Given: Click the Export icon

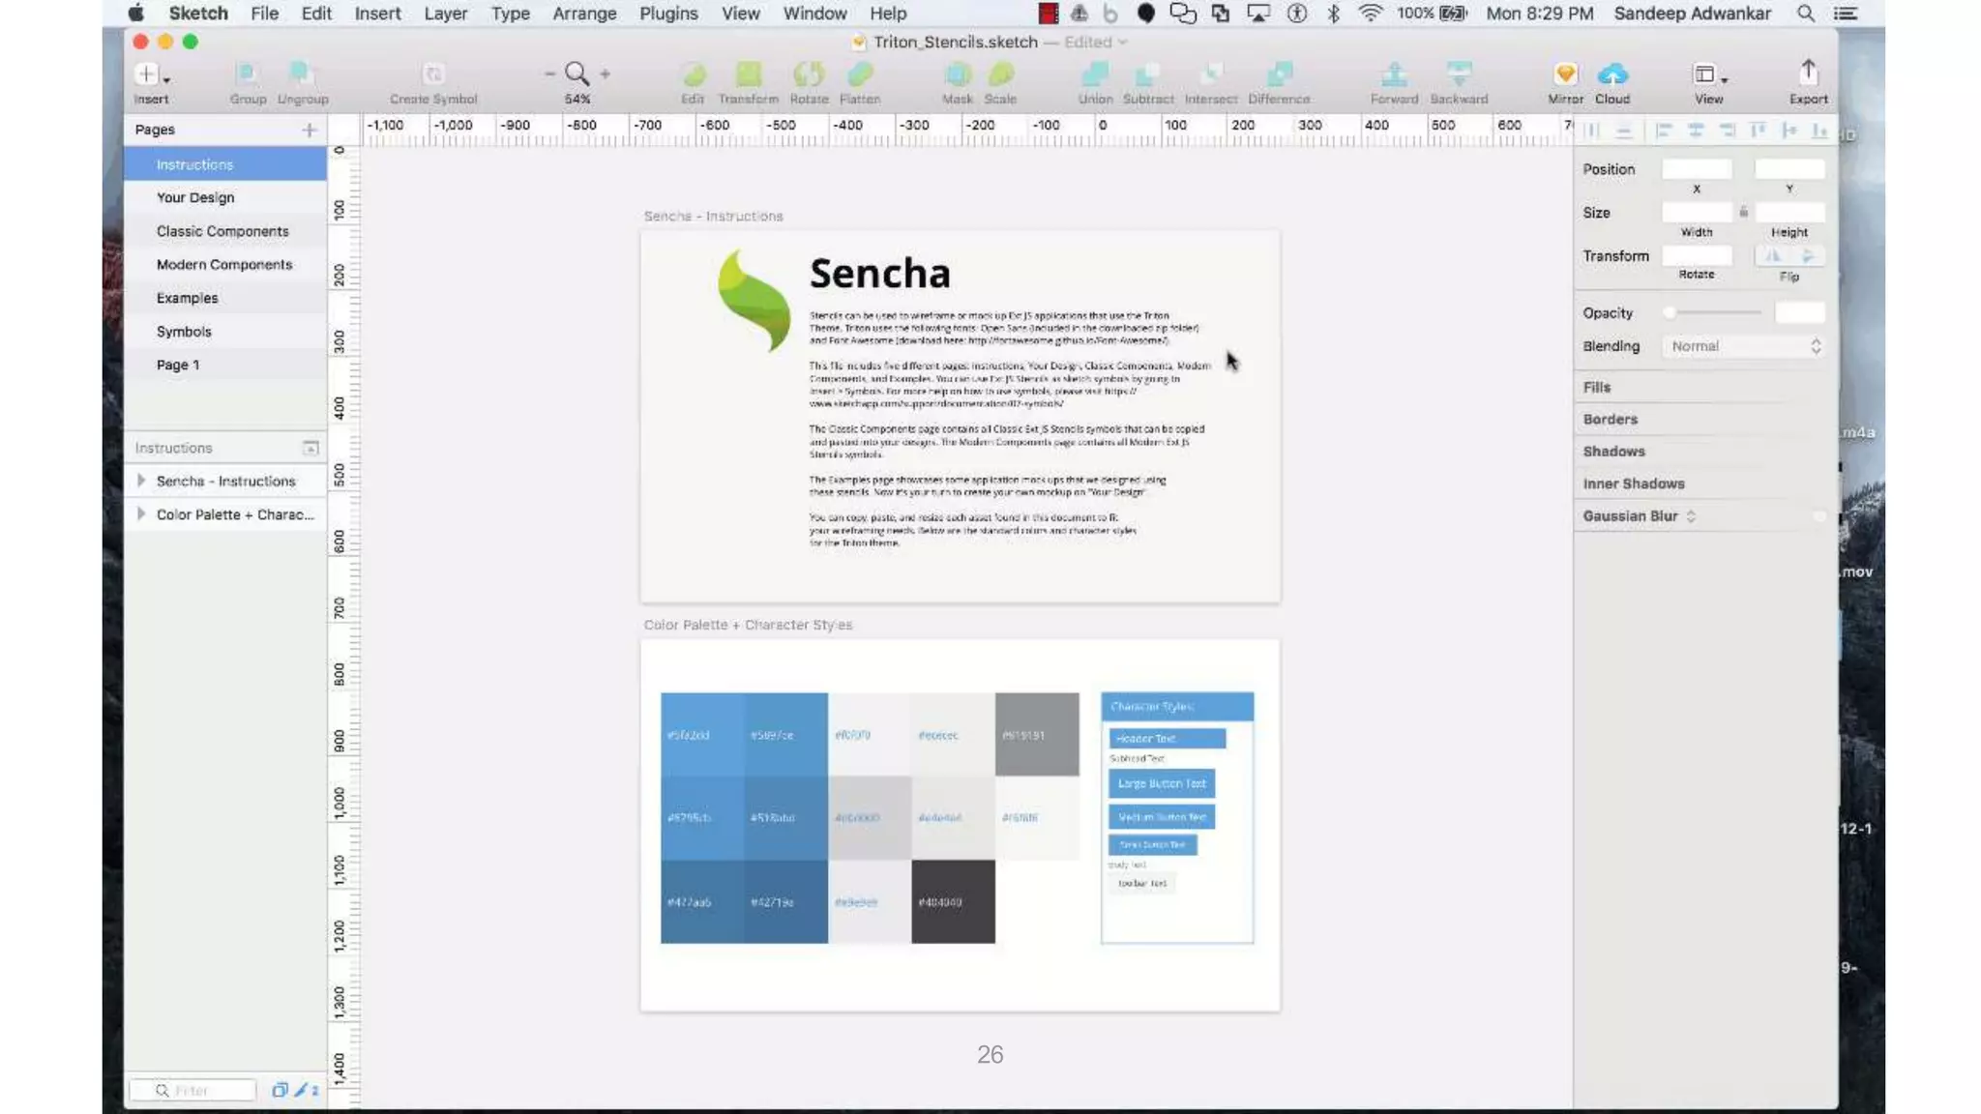Looking at the screenshot, I should click(x=1808, y=73).
